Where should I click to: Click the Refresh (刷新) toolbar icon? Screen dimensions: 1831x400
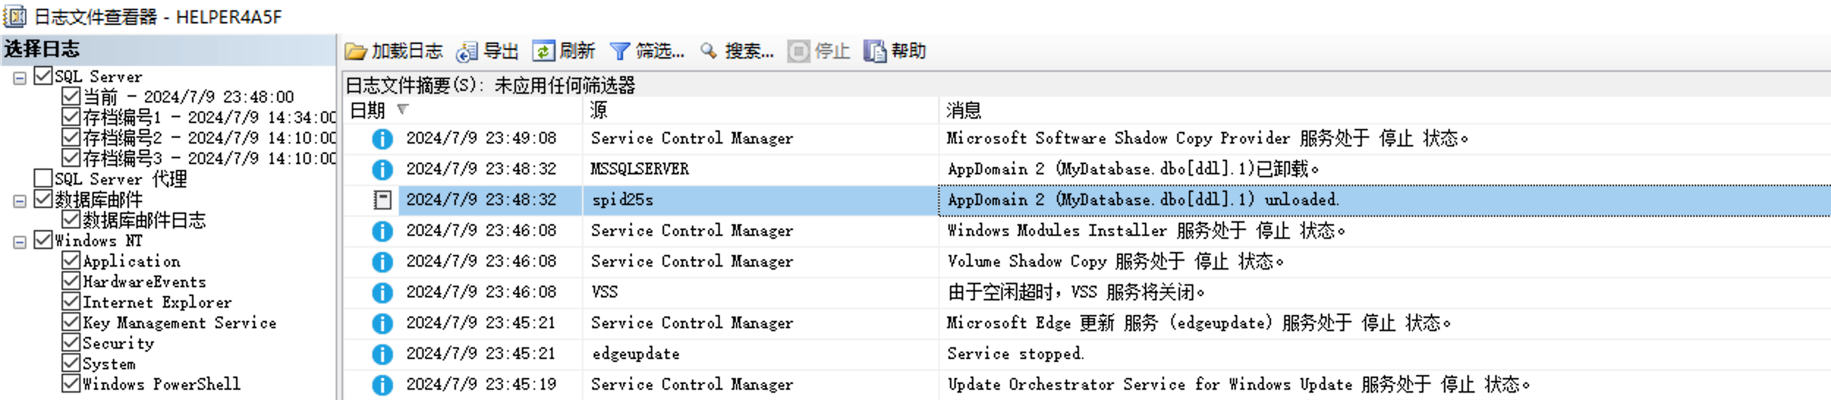543,51
